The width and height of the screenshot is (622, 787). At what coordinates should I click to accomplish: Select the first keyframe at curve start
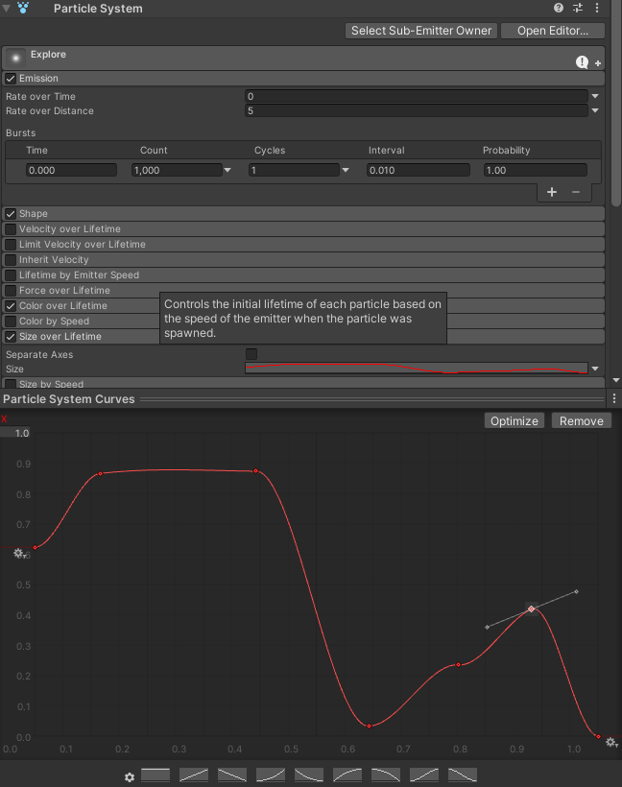[36, 548]
